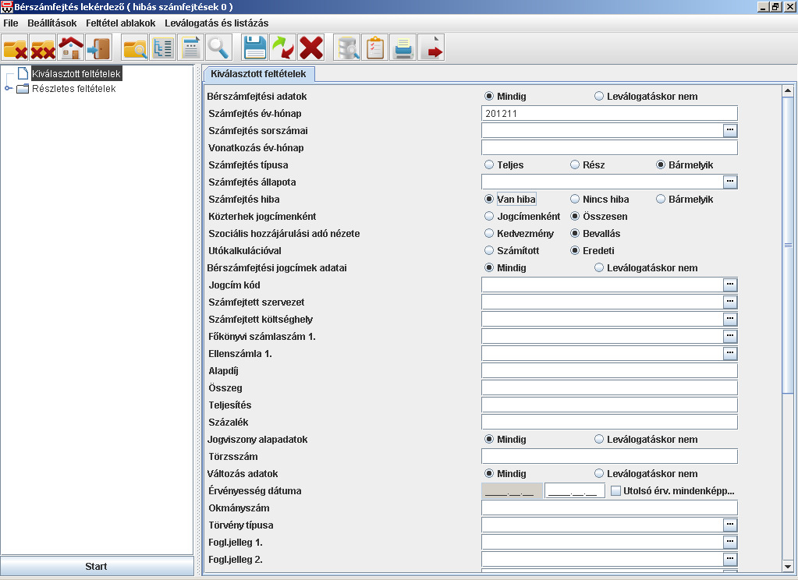This screenshot has height=580, width=798.
Task: Select Kedvezmény for Szociális hozzájárulási adó
Action: coord(489,234)
